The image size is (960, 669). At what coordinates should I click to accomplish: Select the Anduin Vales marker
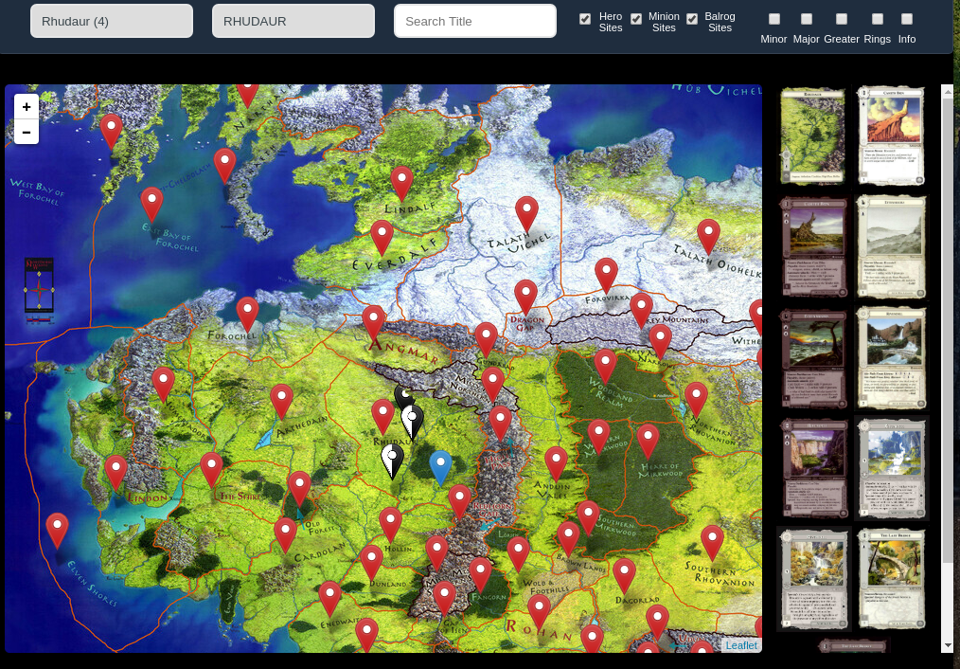pyautogui.click(x=556, y=462)
